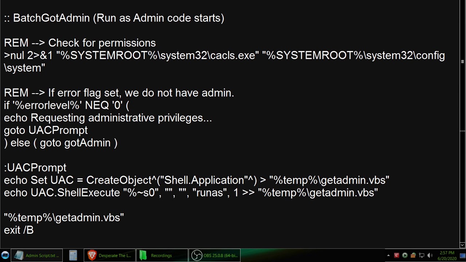Switch to OBS 25.0.8 window
Screen dimensions: 466x262
(214, 255)
